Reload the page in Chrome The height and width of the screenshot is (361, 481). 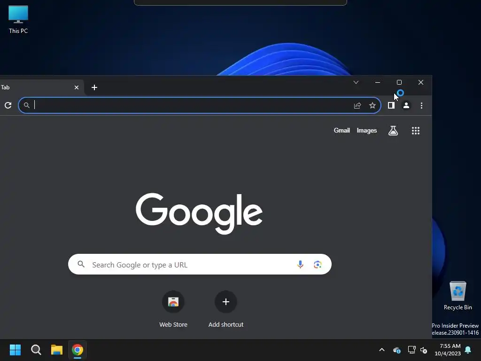point(8,105)
